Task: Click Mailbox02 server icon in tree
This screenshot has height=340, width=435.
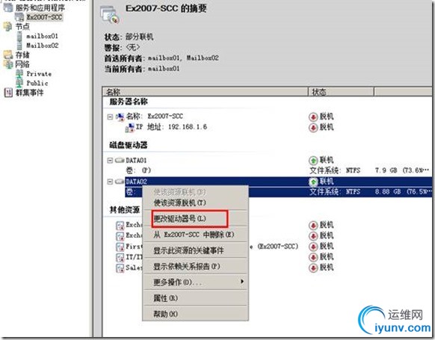Action: coord(19,45)
